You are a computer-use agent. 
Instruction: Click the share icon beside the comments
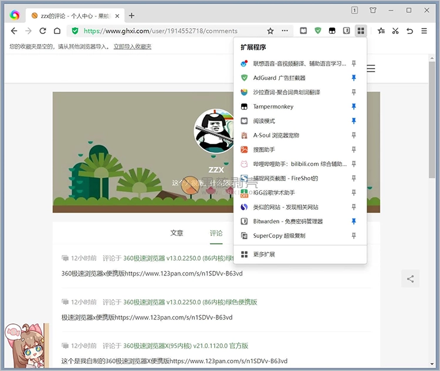(410, 279)
